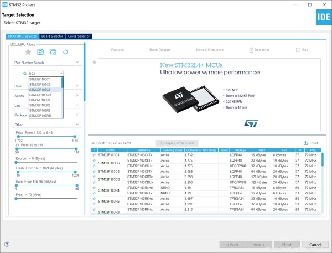This screenshot has height=253, width=332.
Task: Reset all MCU filters icon
Action: [x=65, y=51]
